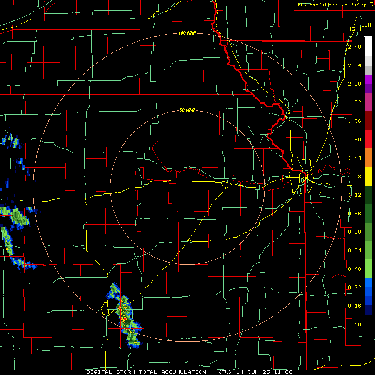Image resolution: width=375 pixels, height=375 pixels.
Task: Click the DIGITAL STORM TOTAL ACCUMULATION caption
Action: click(x=146, y=372)
